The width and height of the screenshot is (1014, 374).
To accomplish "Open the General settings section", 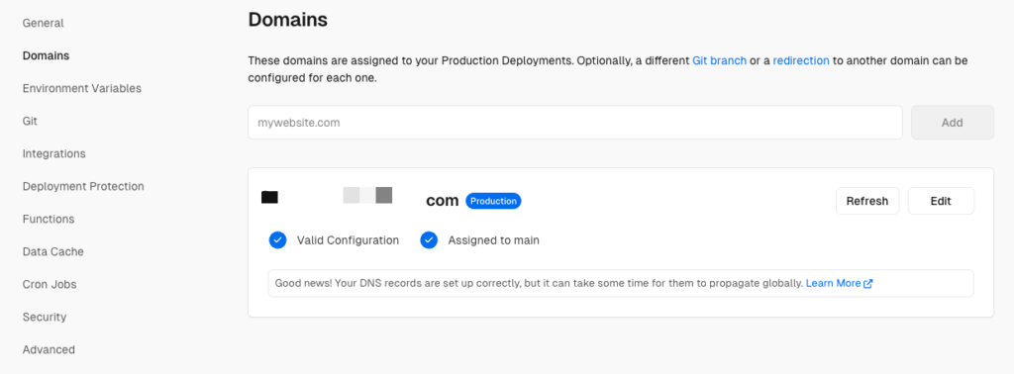I will click(44, 24).
